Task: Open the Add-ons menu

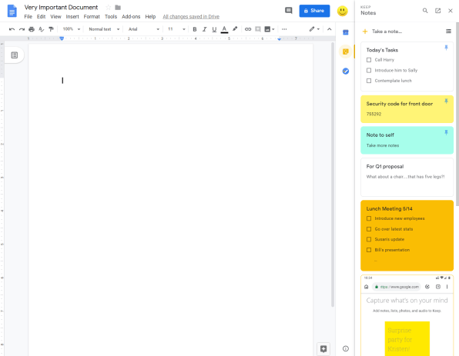Action: tap(131, 17)
